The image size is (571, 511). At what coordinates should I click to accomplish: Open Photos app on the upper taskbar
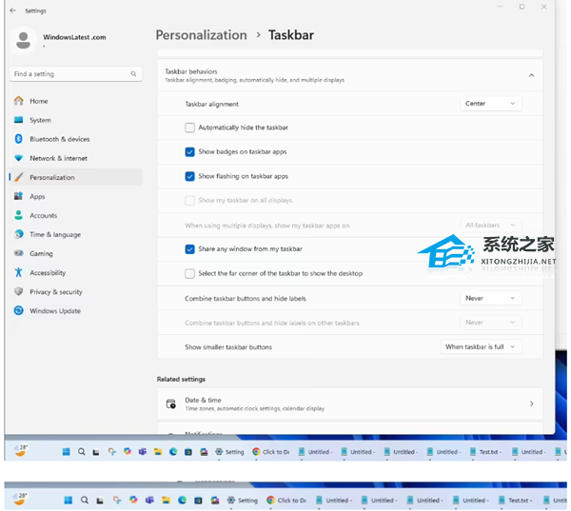[204, 452]
